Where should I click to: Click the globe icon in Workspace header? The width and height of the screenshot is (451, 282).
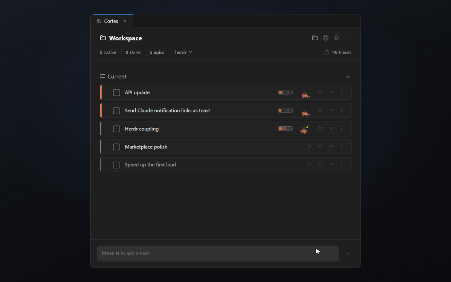tap(326, 38)
